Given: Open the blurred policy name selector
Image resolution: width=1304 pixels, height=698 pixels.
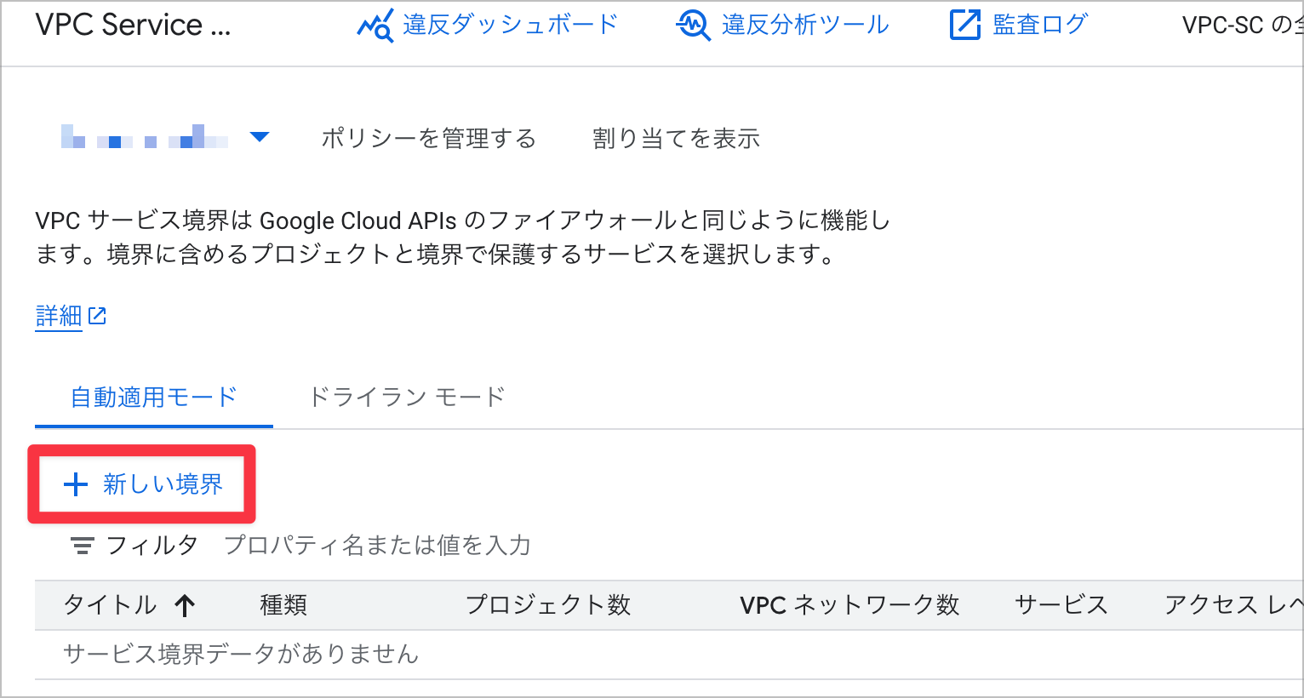Looking at the screenshot, I should pos(145,137).
